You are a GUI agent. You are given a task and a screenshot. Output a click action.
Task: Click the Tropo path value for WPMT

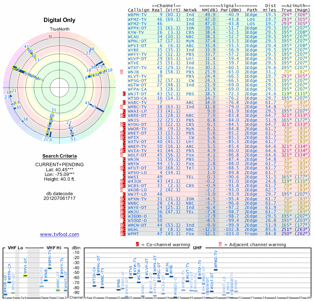[251, 234]
